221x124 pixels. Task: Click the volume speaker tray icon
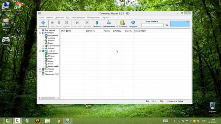click(x=175, y=121)
